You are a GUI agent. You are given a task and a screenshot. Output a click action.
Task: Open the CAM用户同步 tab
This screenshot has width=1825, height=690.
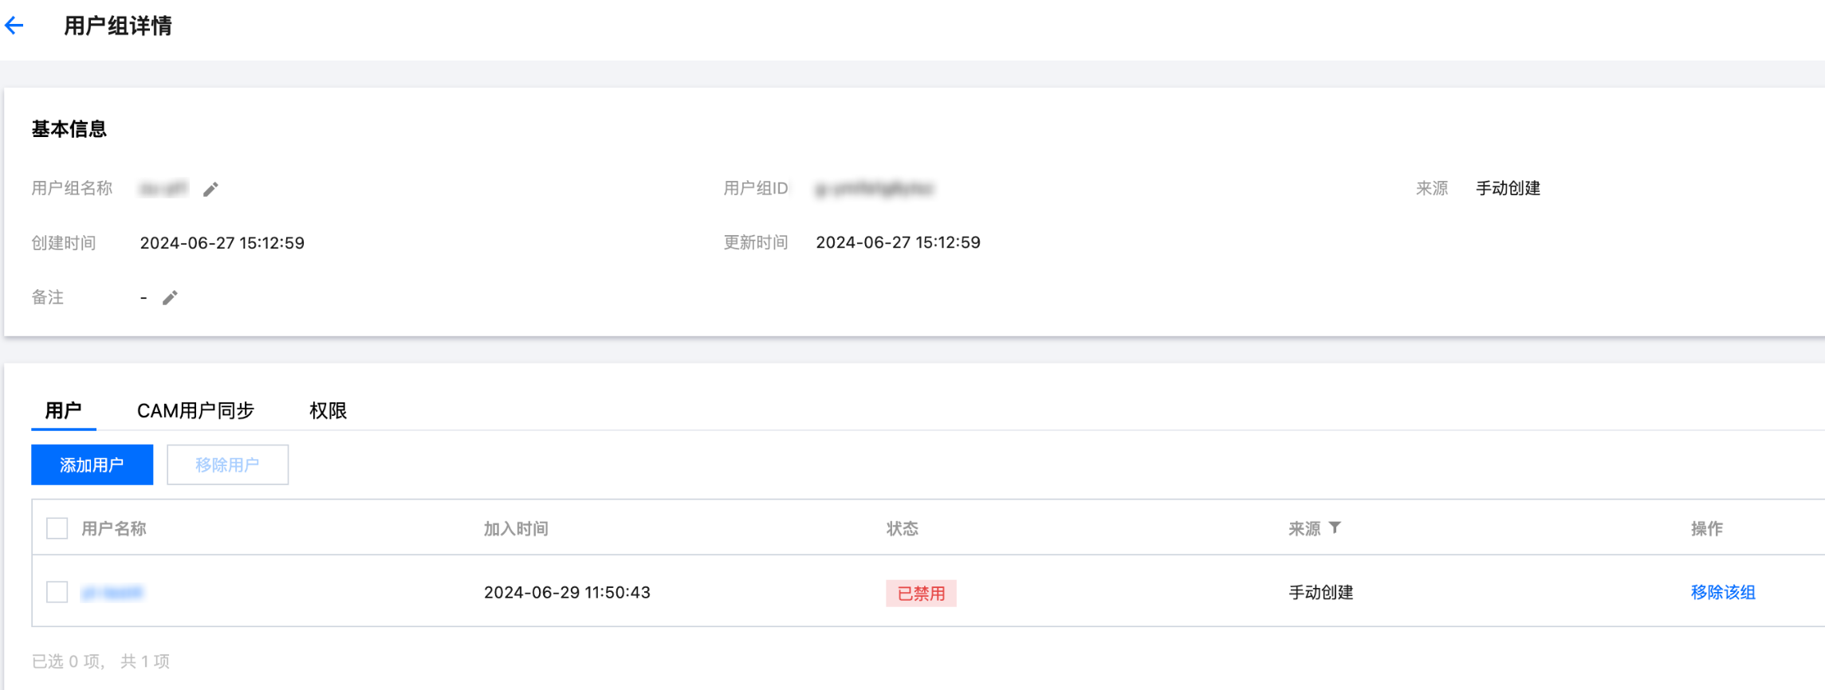pyautogui.click(x=195, y=410)
